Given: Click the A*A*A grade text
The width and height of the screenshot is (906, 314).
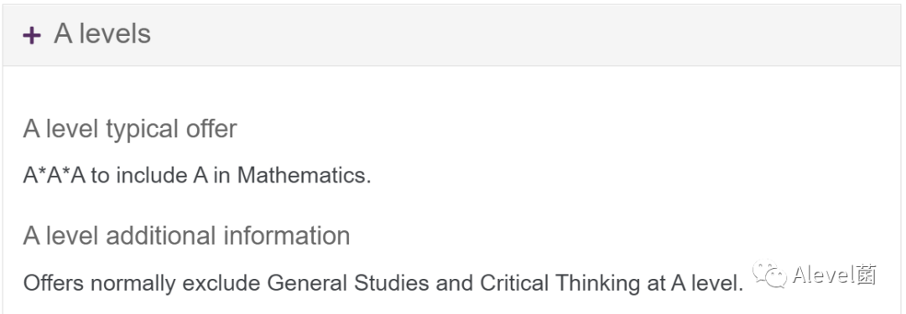Looking at the screenshot, I should click(55, 175).
